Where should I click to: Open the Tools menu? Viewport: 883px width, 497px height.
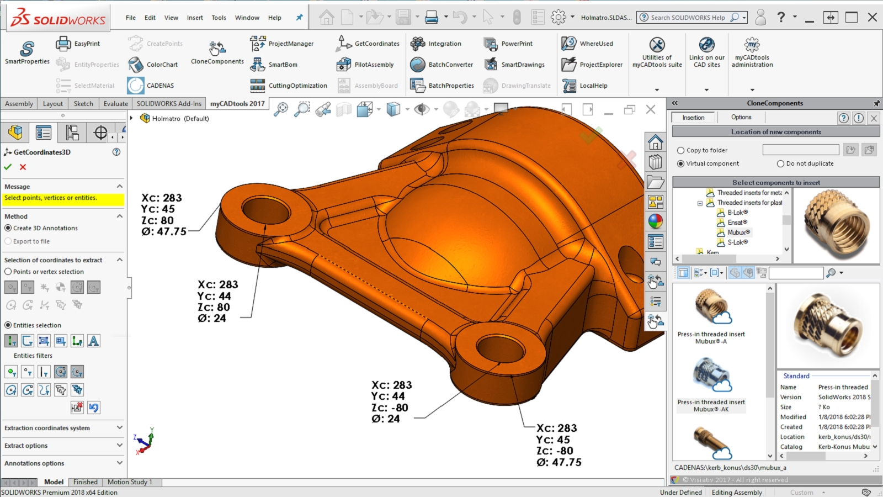click(x=219, y=18)
